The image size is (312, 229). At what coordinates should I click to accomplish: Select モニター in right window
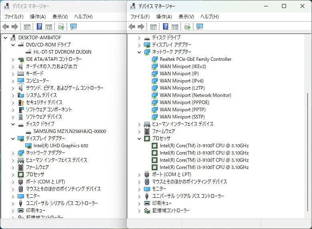(159, 189)
